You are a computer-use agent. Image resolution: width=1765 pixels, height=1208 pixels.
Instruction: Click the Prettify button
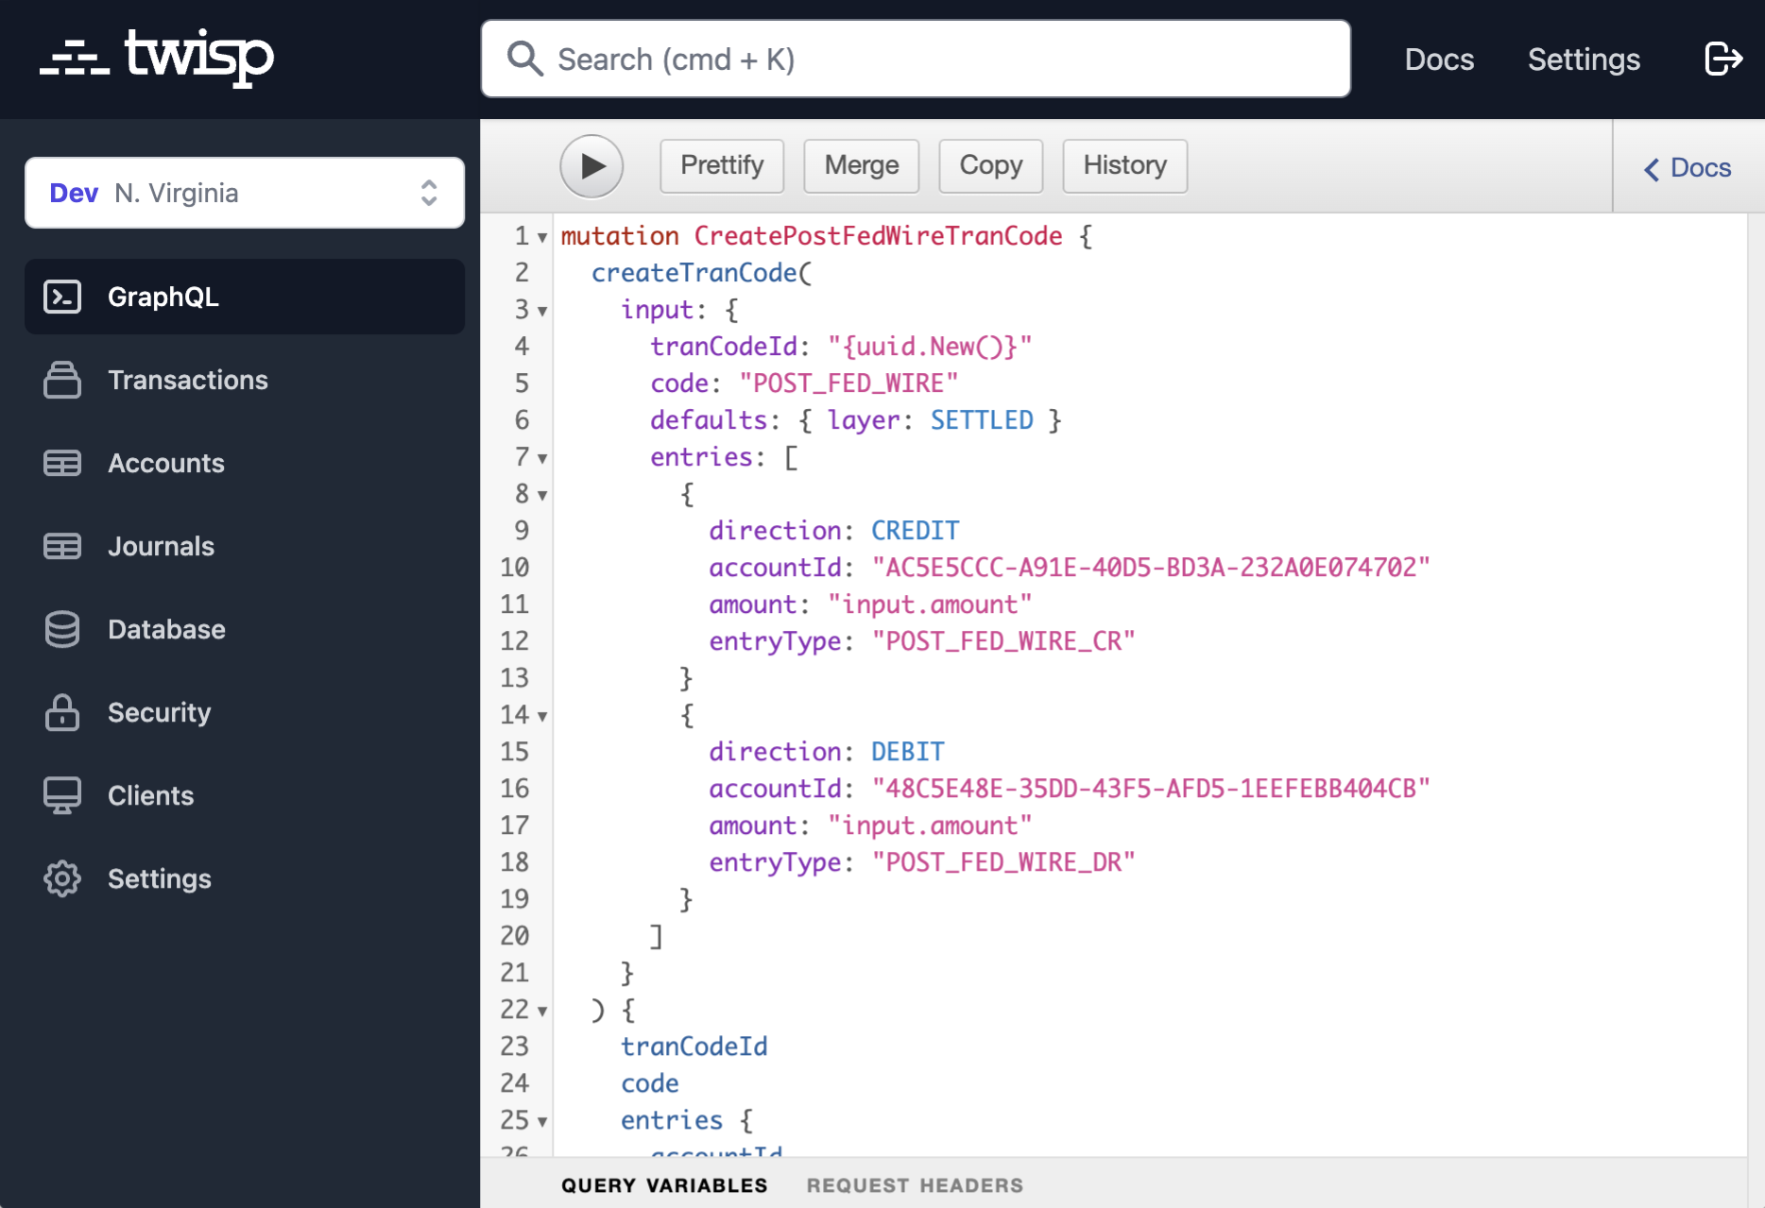click(x=721, y=165)
